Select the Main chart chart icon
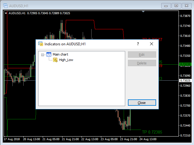194x145 pixels. click(49, 54)
